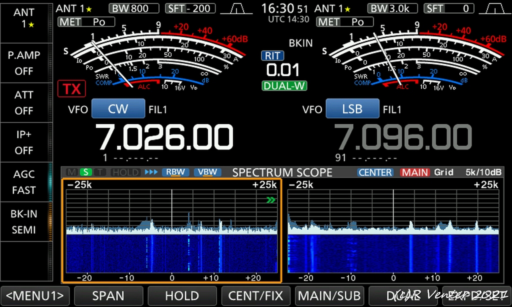This screenshot has height=307, width=512.
Task: Tap the RIT indicator
Action: click(272, 56)
